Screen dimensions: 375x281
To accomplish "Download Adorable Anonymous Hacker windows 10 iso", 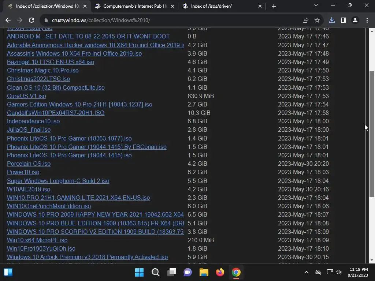I will [96, 45].
